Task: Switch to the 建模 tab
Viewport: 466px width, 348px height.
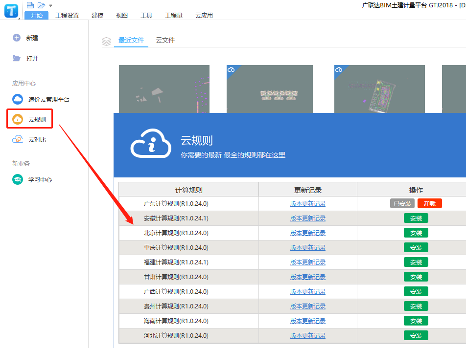Action: [97, 16]
